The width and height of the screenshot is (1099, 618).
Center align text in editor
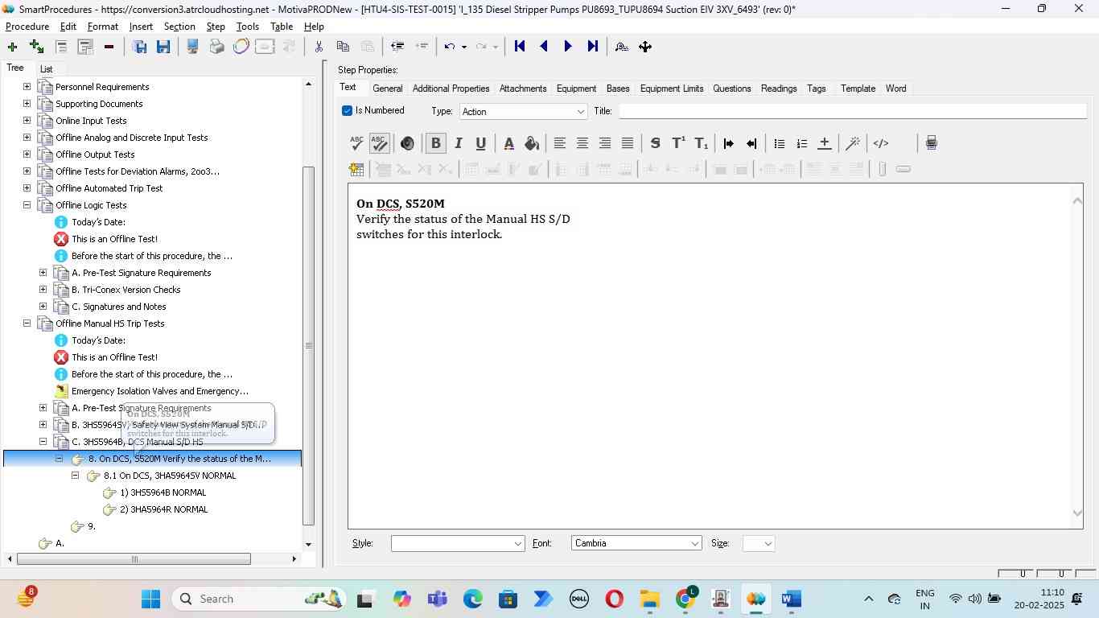pos(582,143)
